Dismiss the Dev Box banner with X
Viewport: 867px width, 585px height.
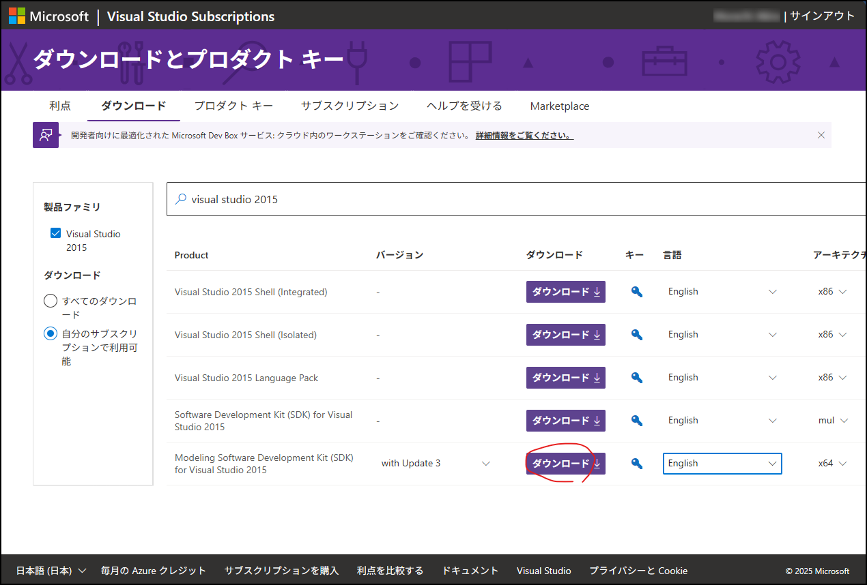(821, 135)
